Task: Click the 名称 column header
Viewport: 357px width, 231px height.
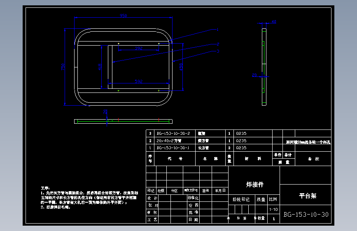Action: coord(210,159)
